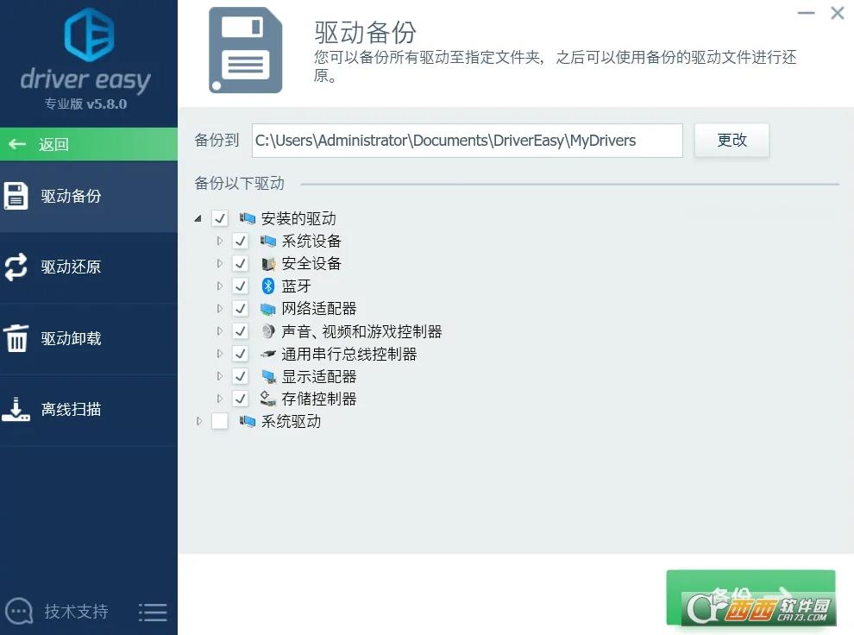
Task: Collapse the 安装的驱动 tree node
Action: [x=198, y=219]
